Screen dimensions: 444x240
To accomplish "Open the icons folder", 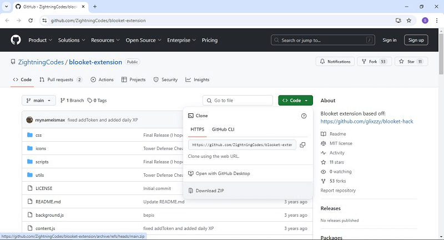I will (41, 148).
